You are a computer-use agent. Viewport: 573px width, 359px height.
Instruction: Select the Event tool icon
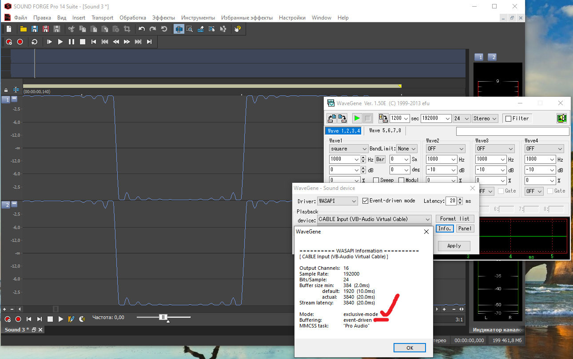point(212,29)
